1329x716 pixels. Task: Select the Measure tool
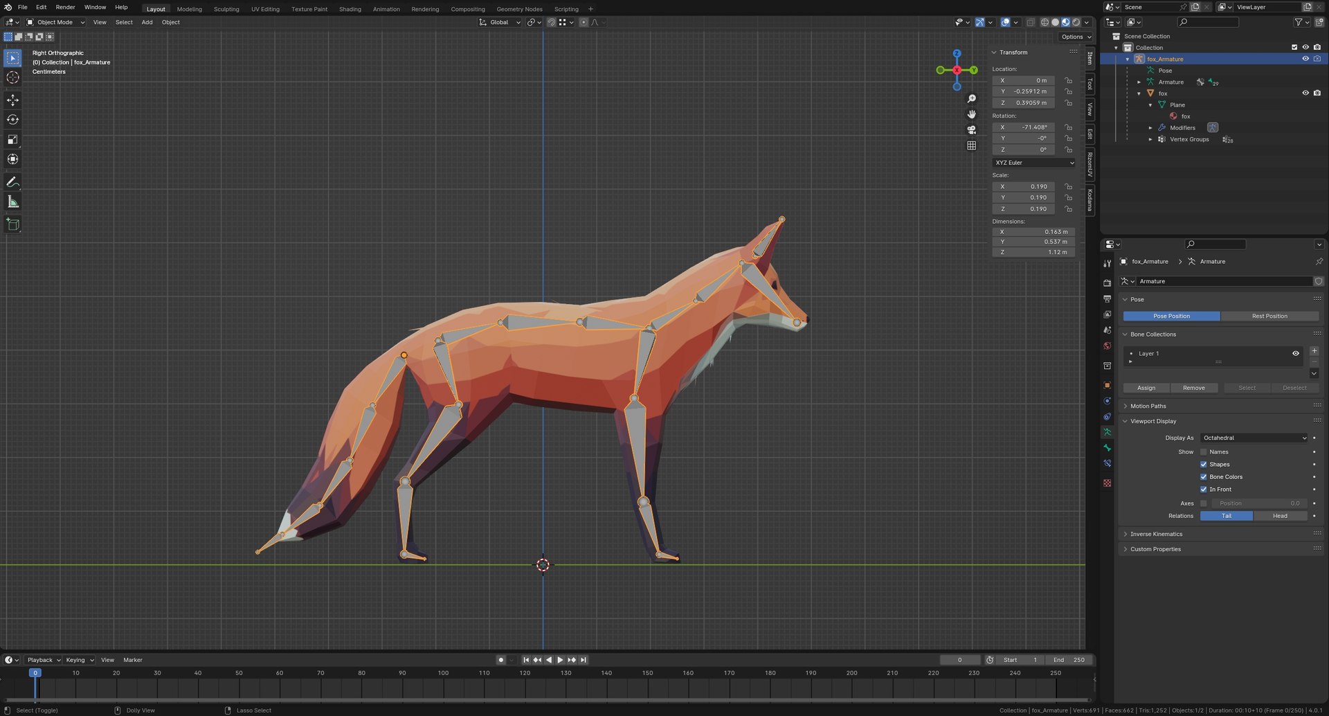click(x=12, y=202)
